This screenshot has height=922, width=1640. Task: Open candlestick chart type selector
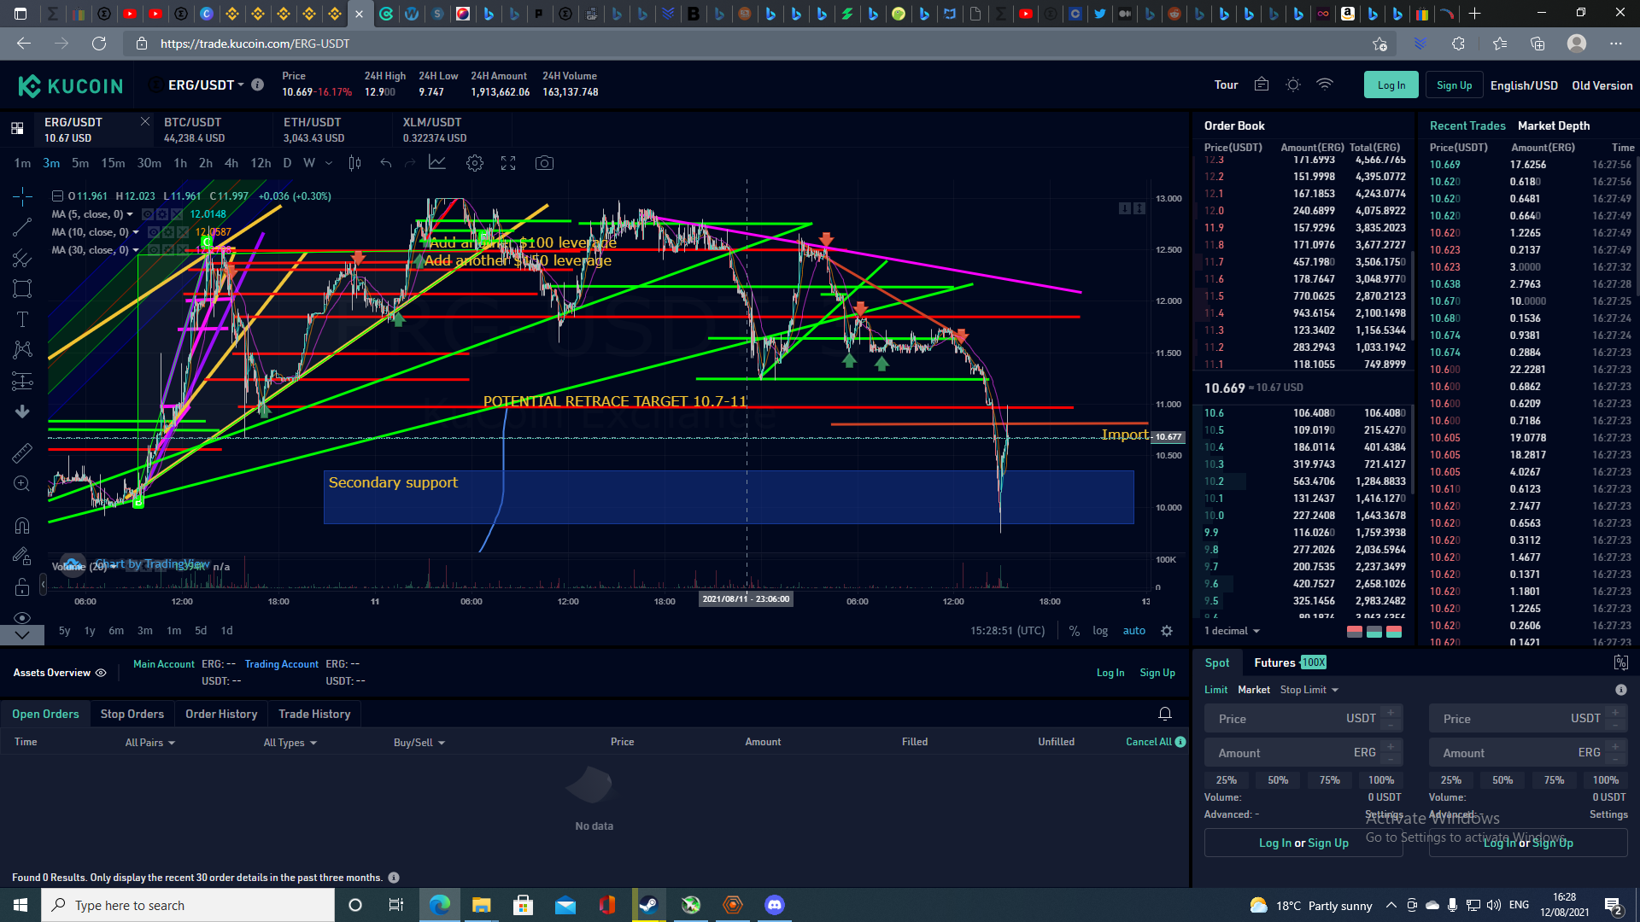click(x=354, y=163)
